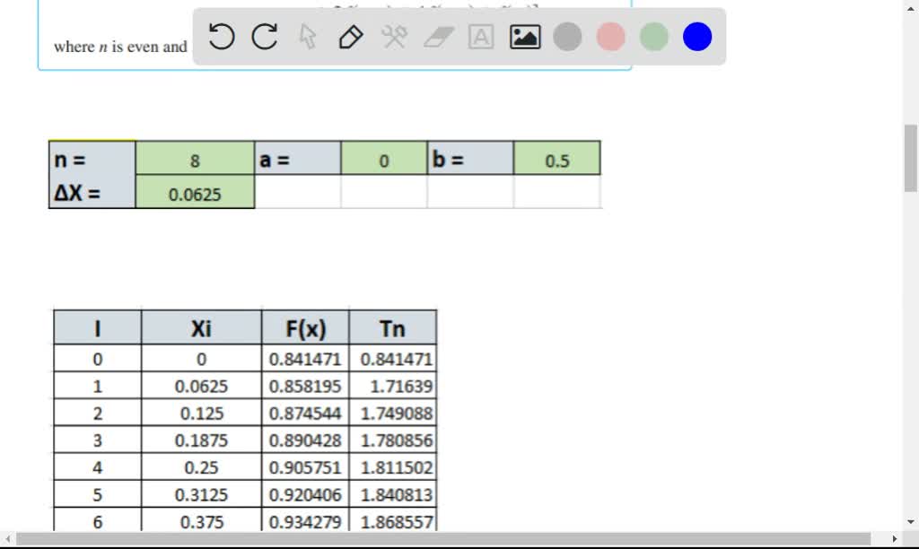Screen dimensions: 919x549
Task: Select the pen drawing tool
Action: click(x=351, y=36)
